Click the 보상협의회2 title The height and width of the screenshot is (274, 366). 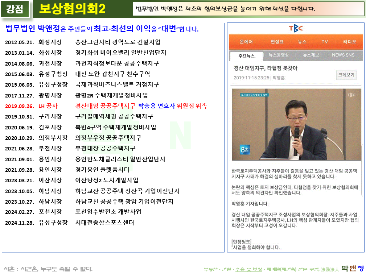point(72,9)
